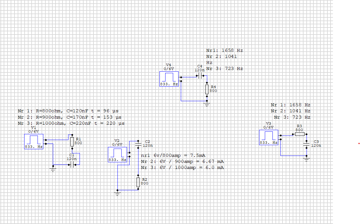Select the V2 pulse voltage source
The height and width of the screenshot is (224, 360).
click(117, 155)
